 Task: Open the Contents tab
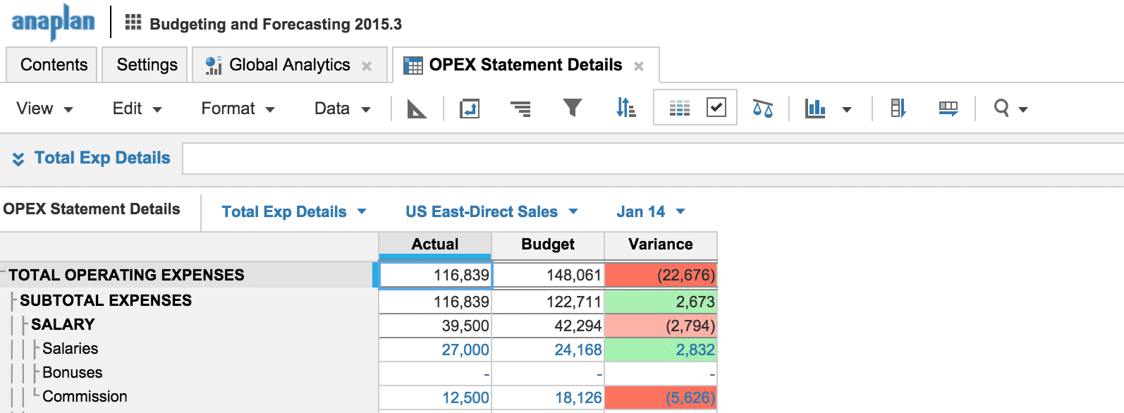52,65
